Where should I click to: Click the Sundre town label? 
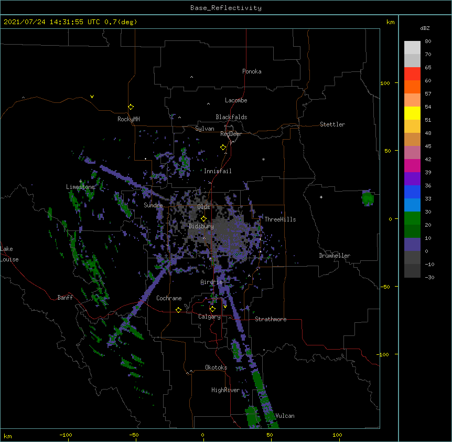pos(153,205)
